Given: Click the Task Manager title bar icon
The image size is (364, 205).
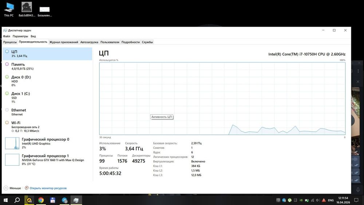Looking at the screenshot, I should (x=5, y=31).
